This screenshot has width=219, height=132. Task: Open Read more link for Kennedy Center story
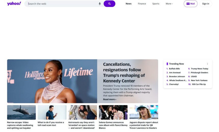click(x=110, y=99)
